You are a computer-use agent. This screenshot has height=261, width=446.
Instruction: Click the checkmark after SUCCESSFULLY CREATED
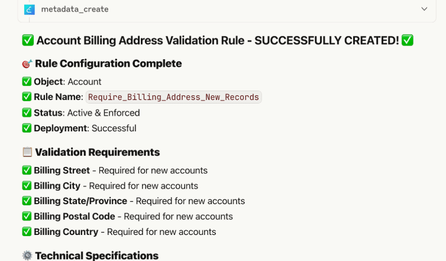[407, 40]
